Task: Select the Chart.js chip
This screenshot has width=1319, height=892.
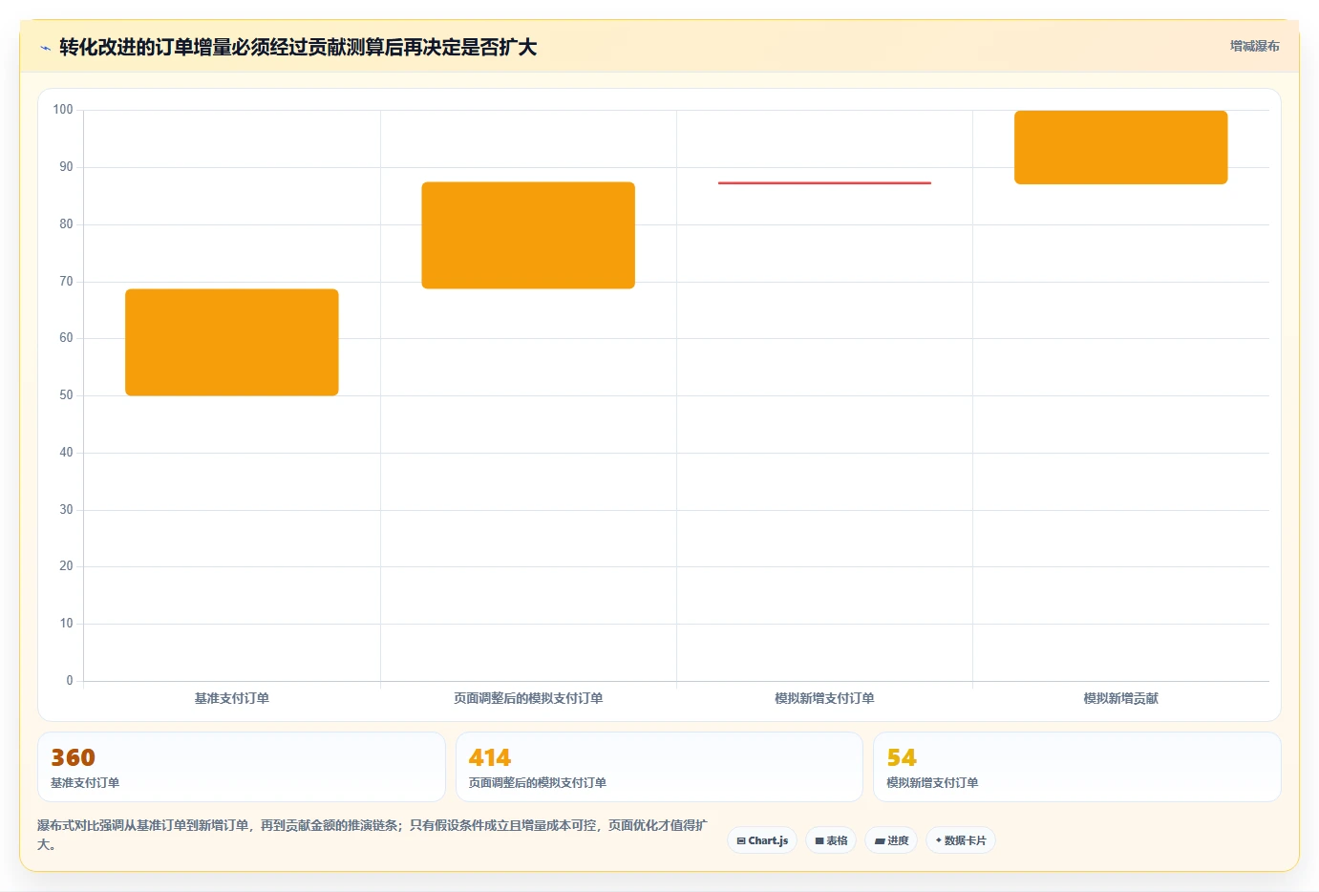Action: [x=762, y=840]
